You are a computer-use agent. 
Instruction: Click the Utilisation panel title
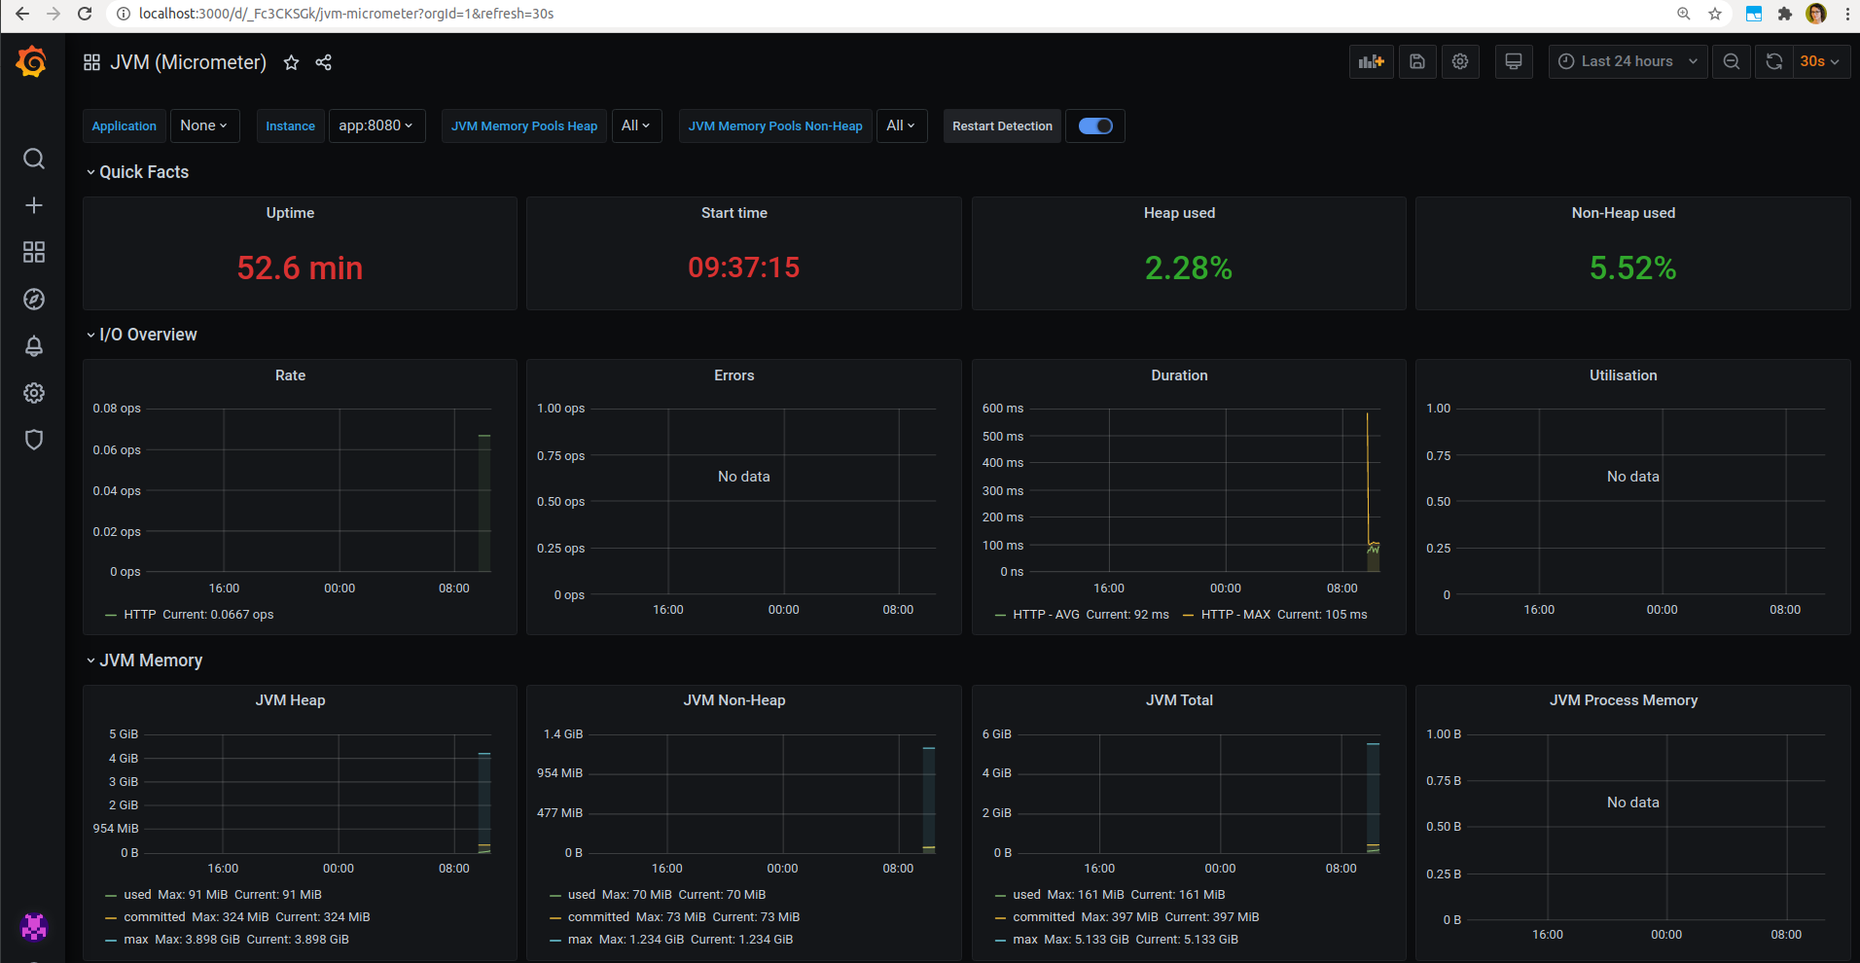1624,375
